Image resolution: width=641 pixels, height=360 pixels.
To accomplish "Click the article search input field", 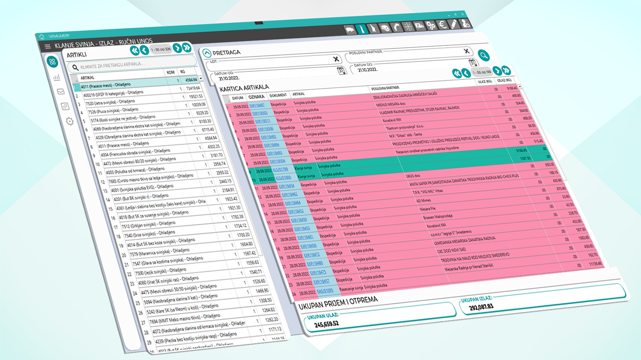I will click(132, 64).
